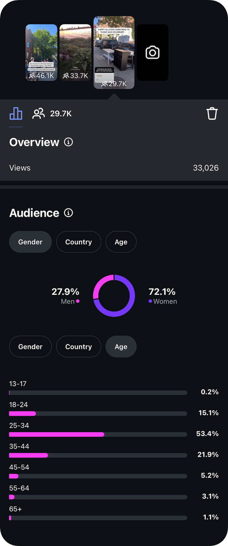Select the Allston Christmas story thumbnail

tap(114, 52)
